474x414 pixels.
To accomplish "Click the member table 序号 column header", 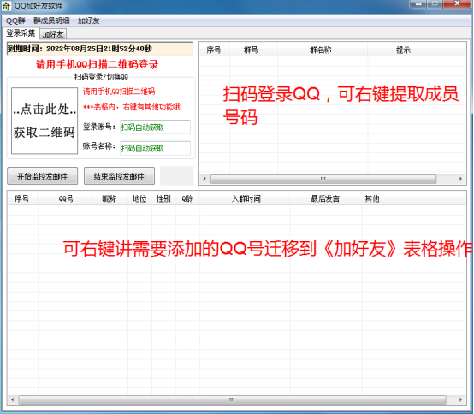I will tap(22, 198).
